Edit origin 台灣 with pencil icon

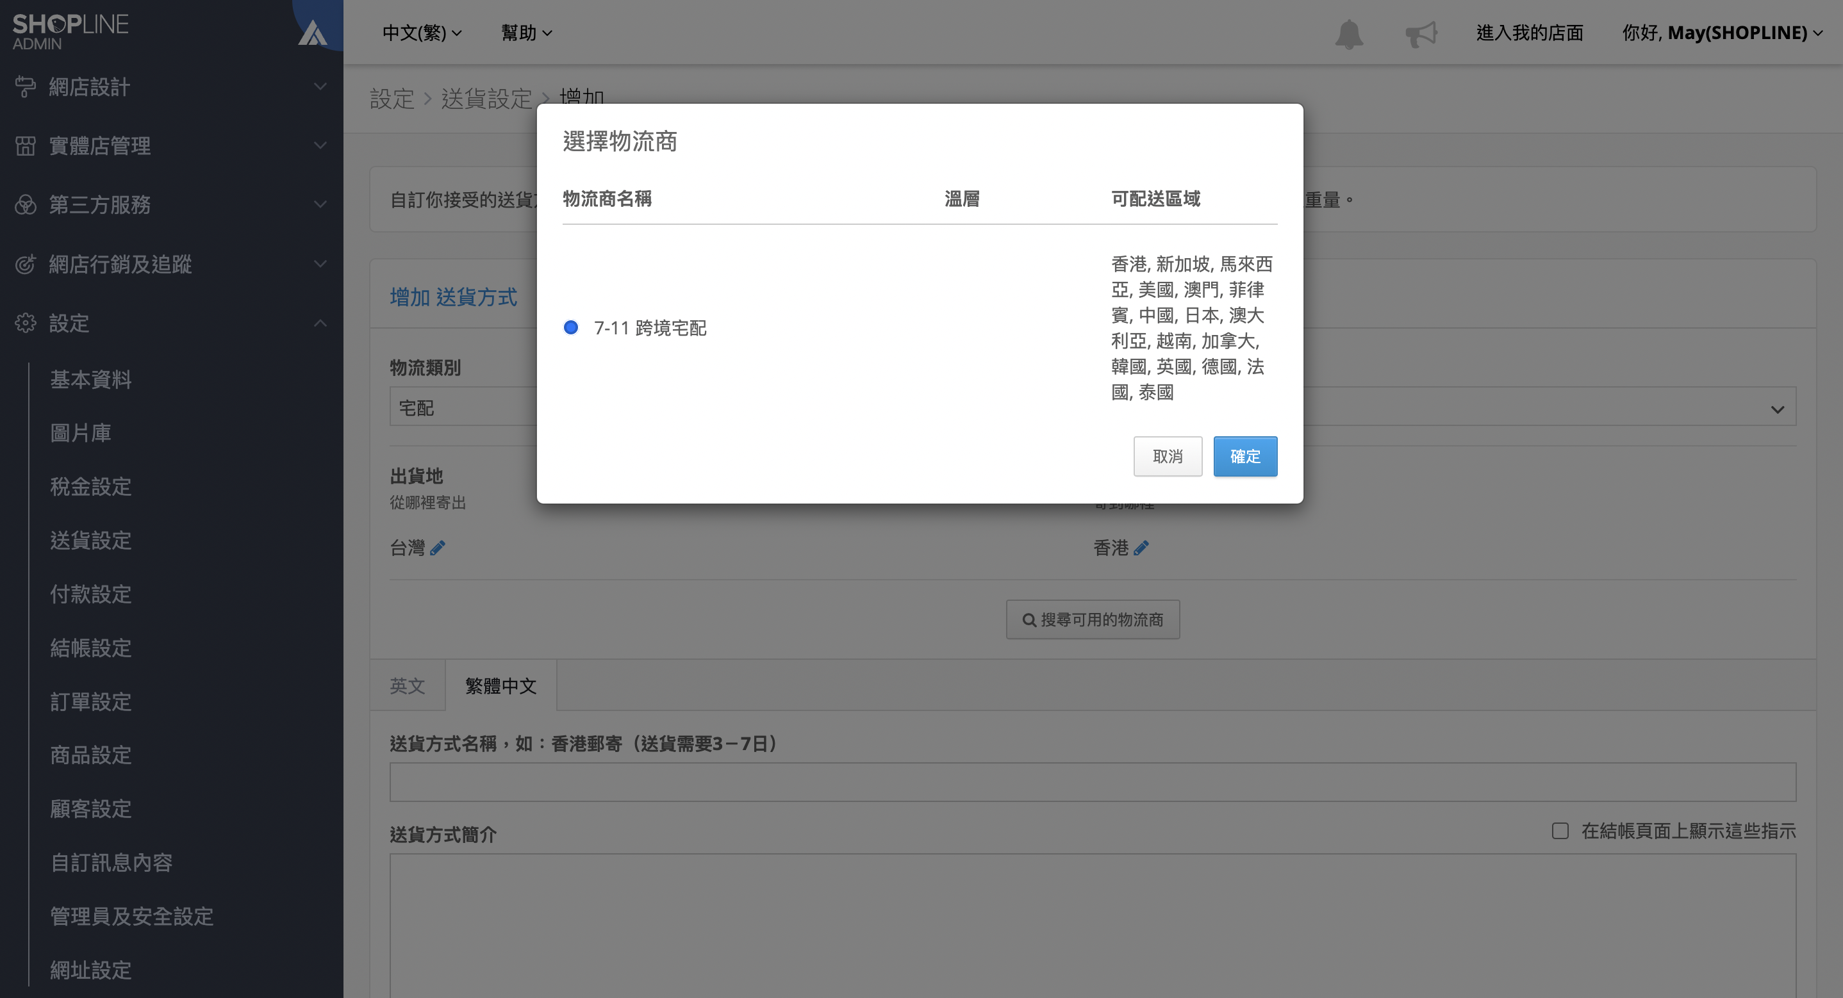(438, 548)
